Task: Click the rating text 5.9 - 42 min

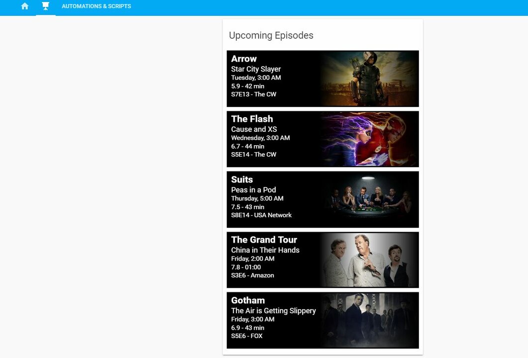Action: [x=247, y=86]
